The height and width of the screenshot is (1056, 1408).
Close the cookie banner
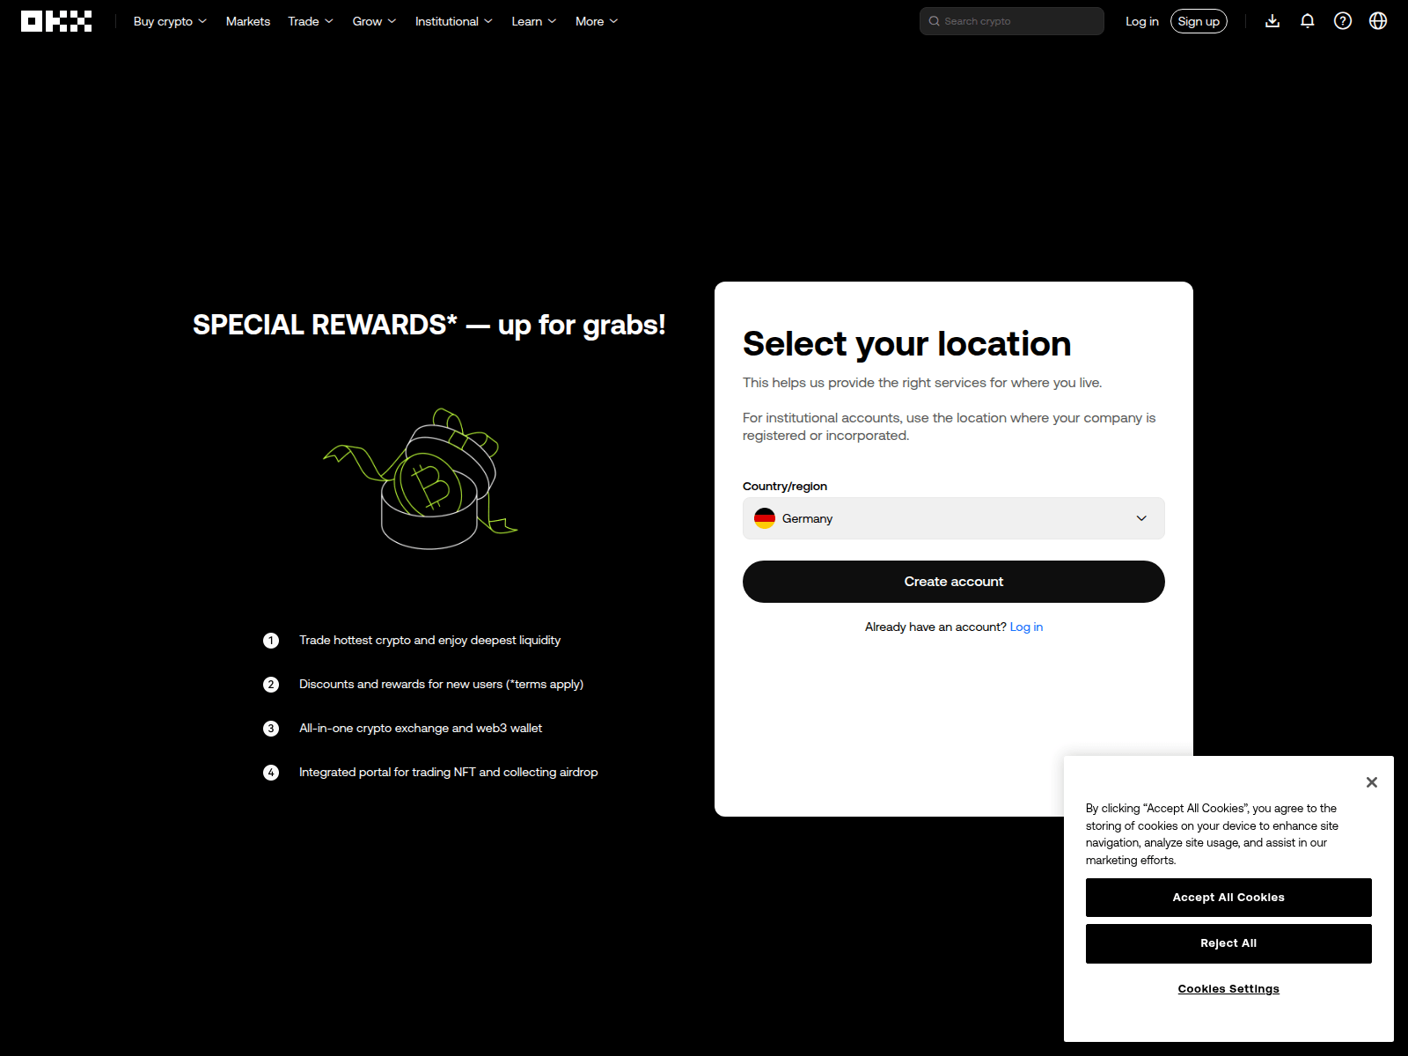[x=1371, y=782]
